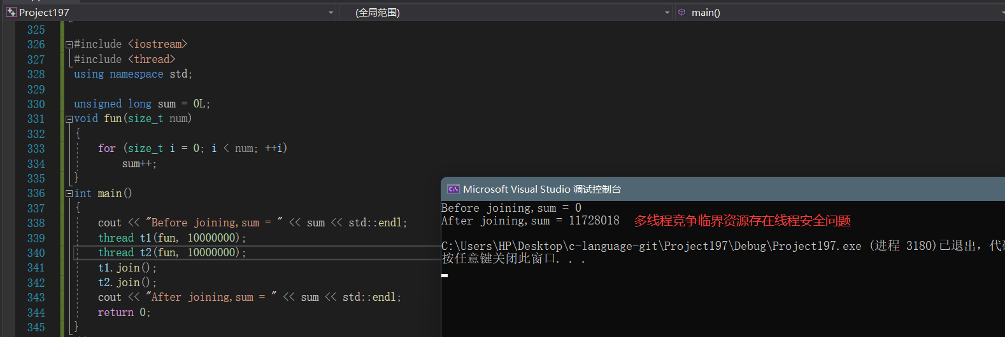This screenshot has width=1005, height=337.
Task: Collapse the main function at line 336
Action: pos(69,193)
